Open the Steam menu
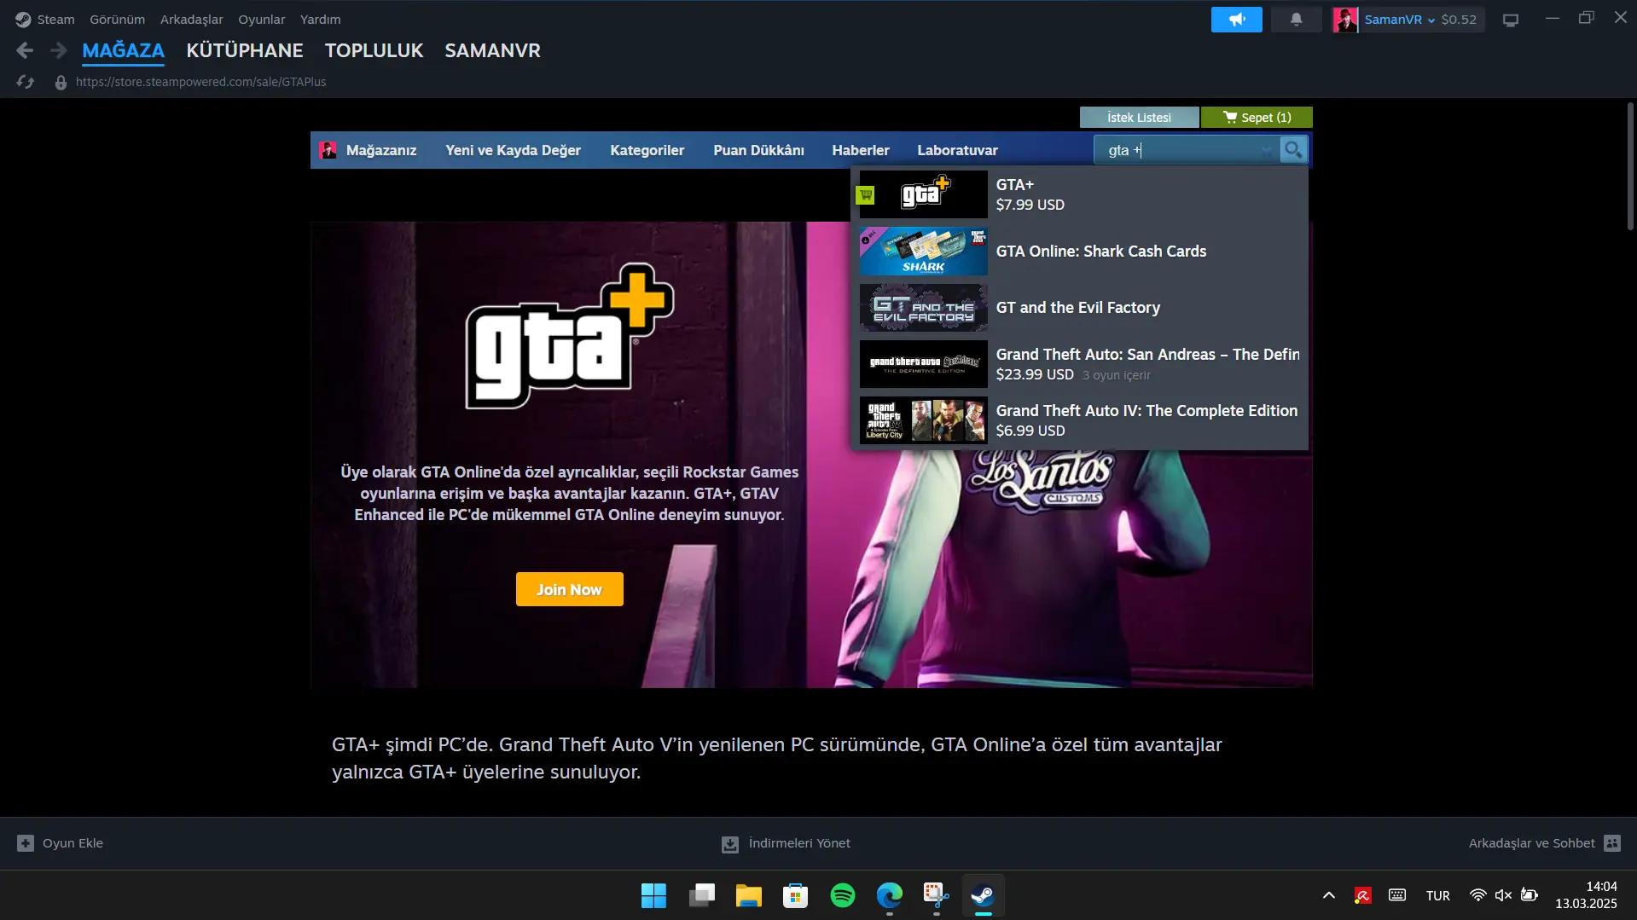 [x=56, y=20]
